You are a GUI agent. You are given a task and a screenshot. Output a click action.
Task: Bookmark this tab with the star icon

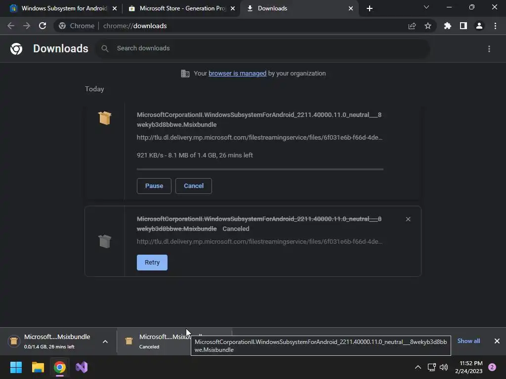click(x=428, y=26)
